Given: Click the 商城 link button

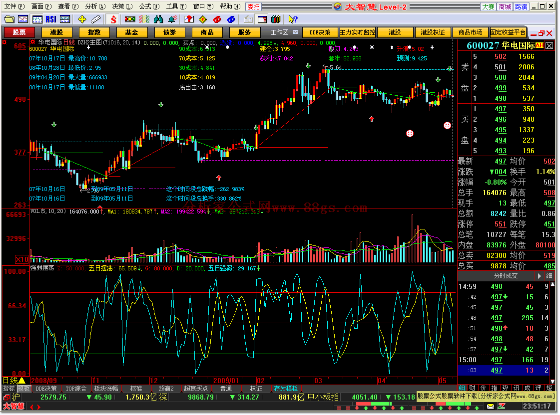Looking at the screenshot, I should point(505,7).
